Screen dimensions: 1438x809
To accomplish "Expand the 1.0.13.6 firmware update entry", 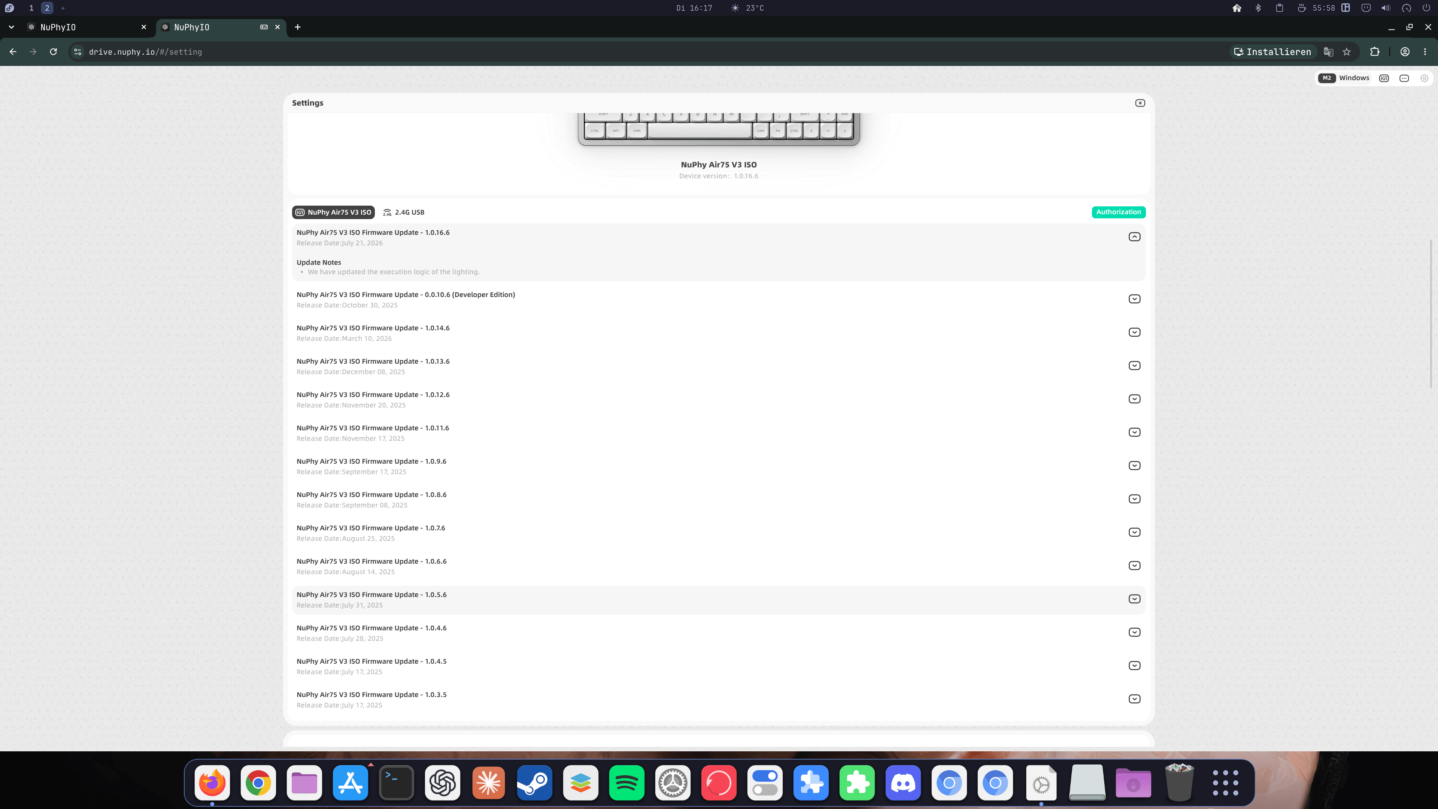I will coord(1134,366).
